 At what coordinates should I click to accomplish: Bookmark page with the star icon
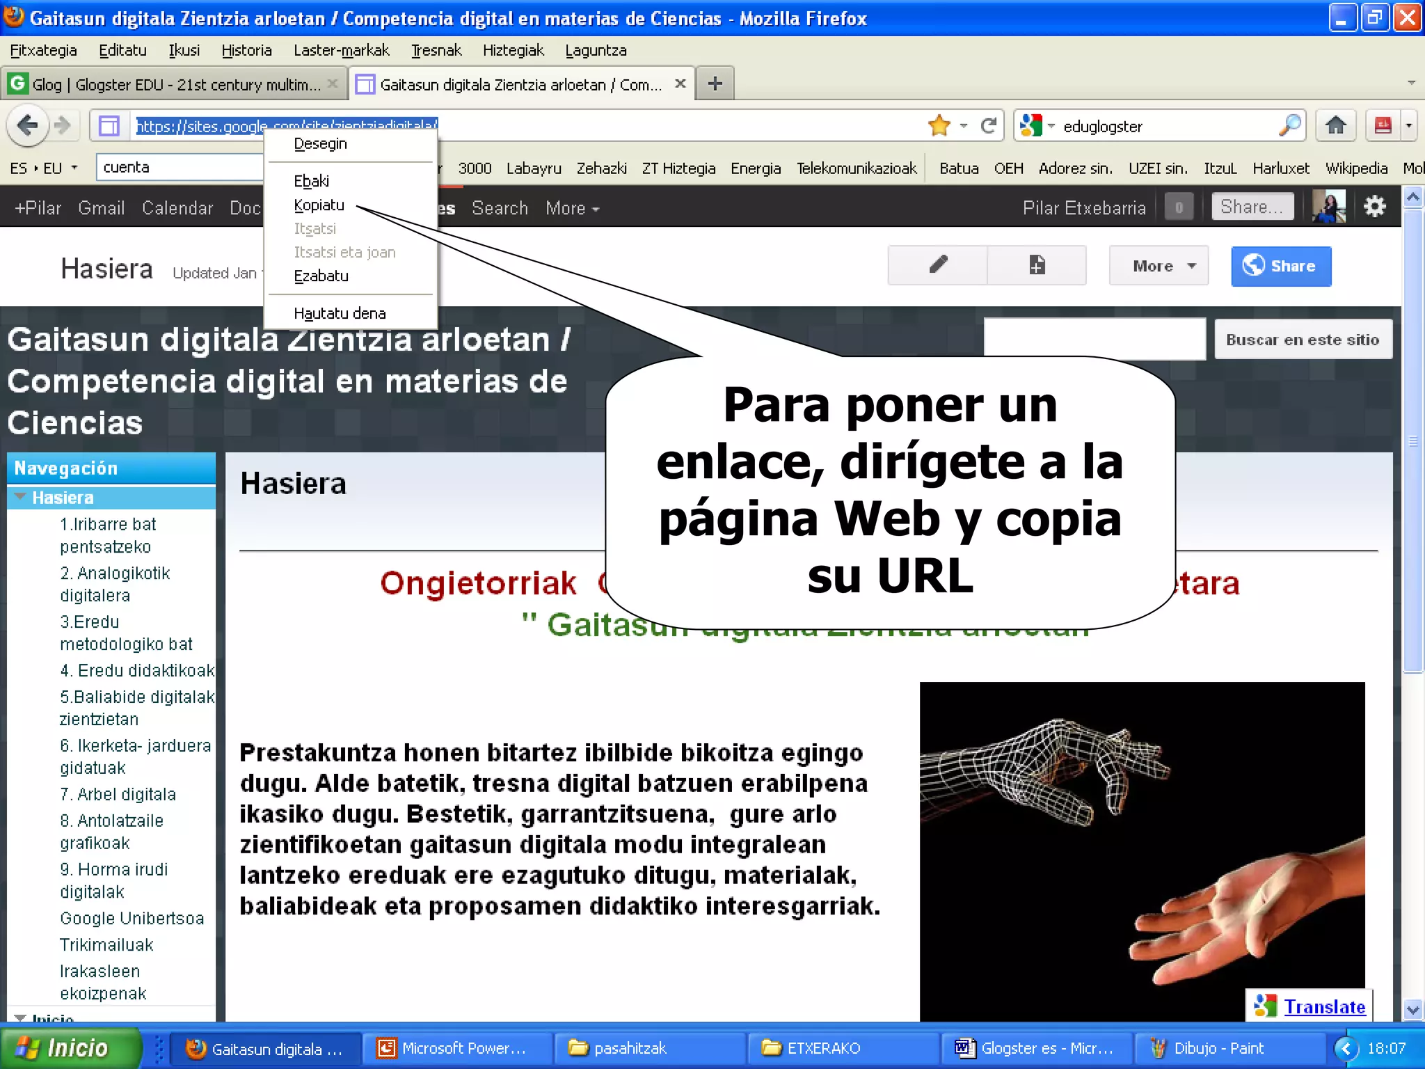click(939, 126)
